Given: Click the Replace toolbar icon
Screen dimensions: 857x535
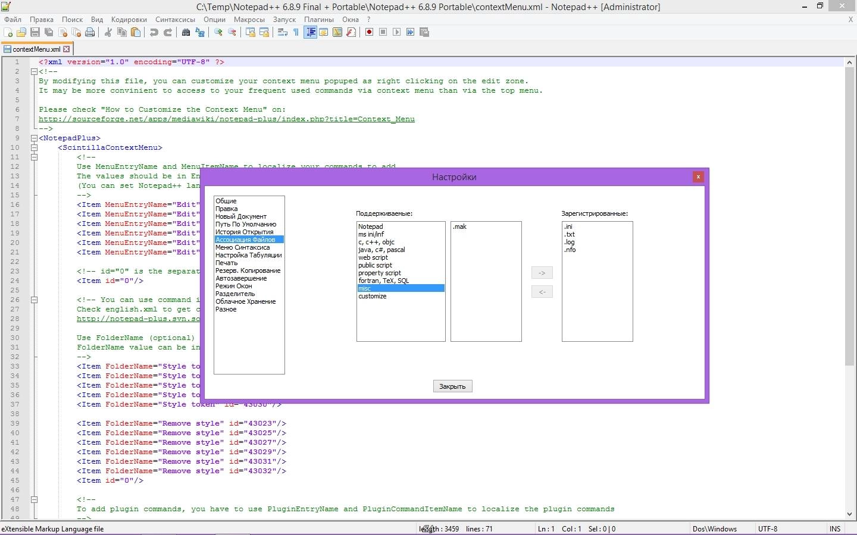Looking at the screenshot, I should [x=200, y=32].
